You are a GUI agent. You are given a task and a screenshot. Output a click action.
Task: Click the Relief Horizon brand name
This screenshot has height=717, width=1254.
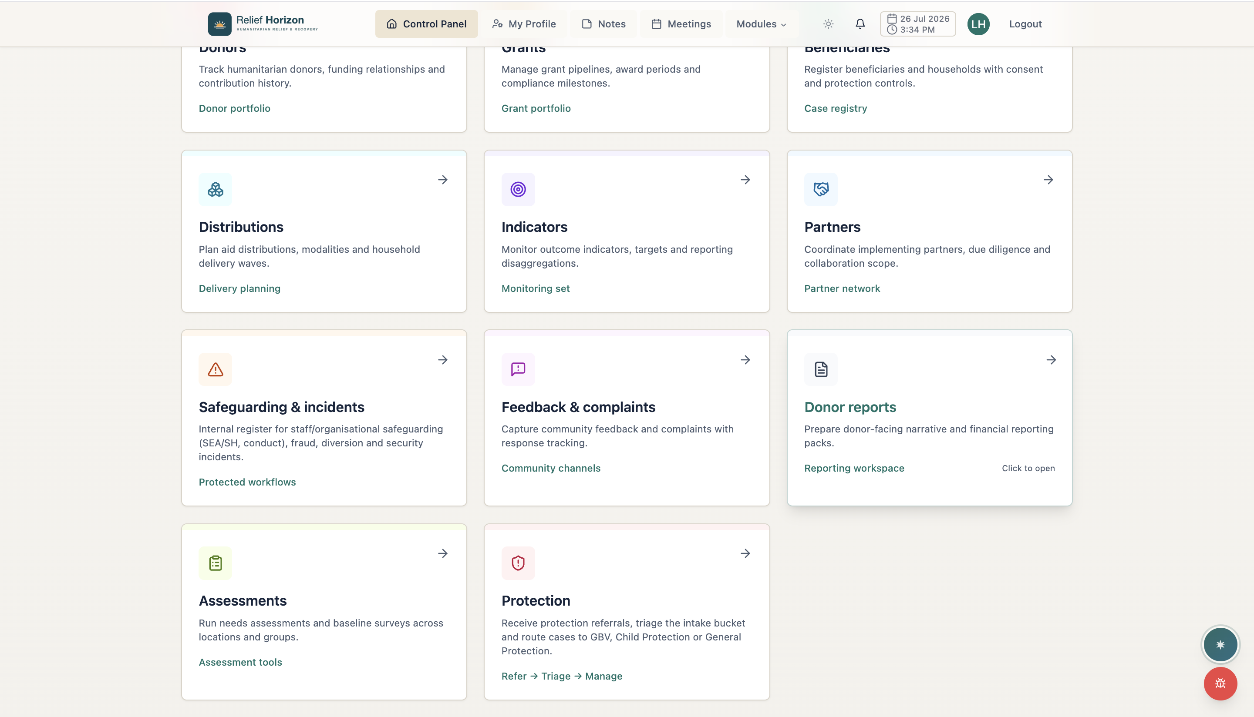coord(270,20)
